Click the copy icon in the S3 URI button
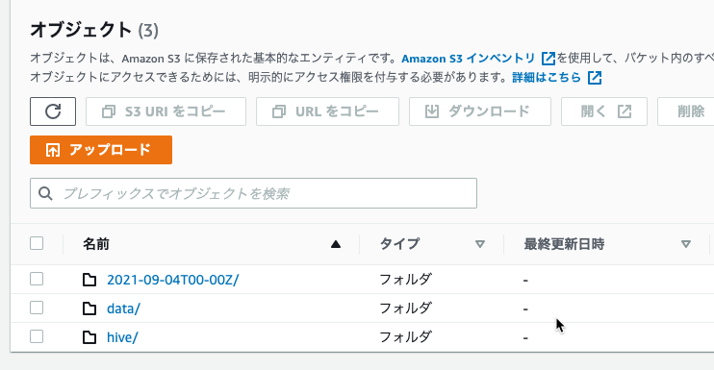Viewport: 714px width, 370px height. click(109, 111)
